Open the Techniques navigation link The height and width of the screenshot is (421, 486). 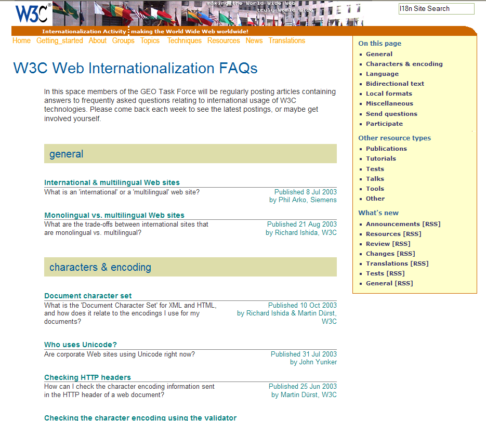(185, 41)
